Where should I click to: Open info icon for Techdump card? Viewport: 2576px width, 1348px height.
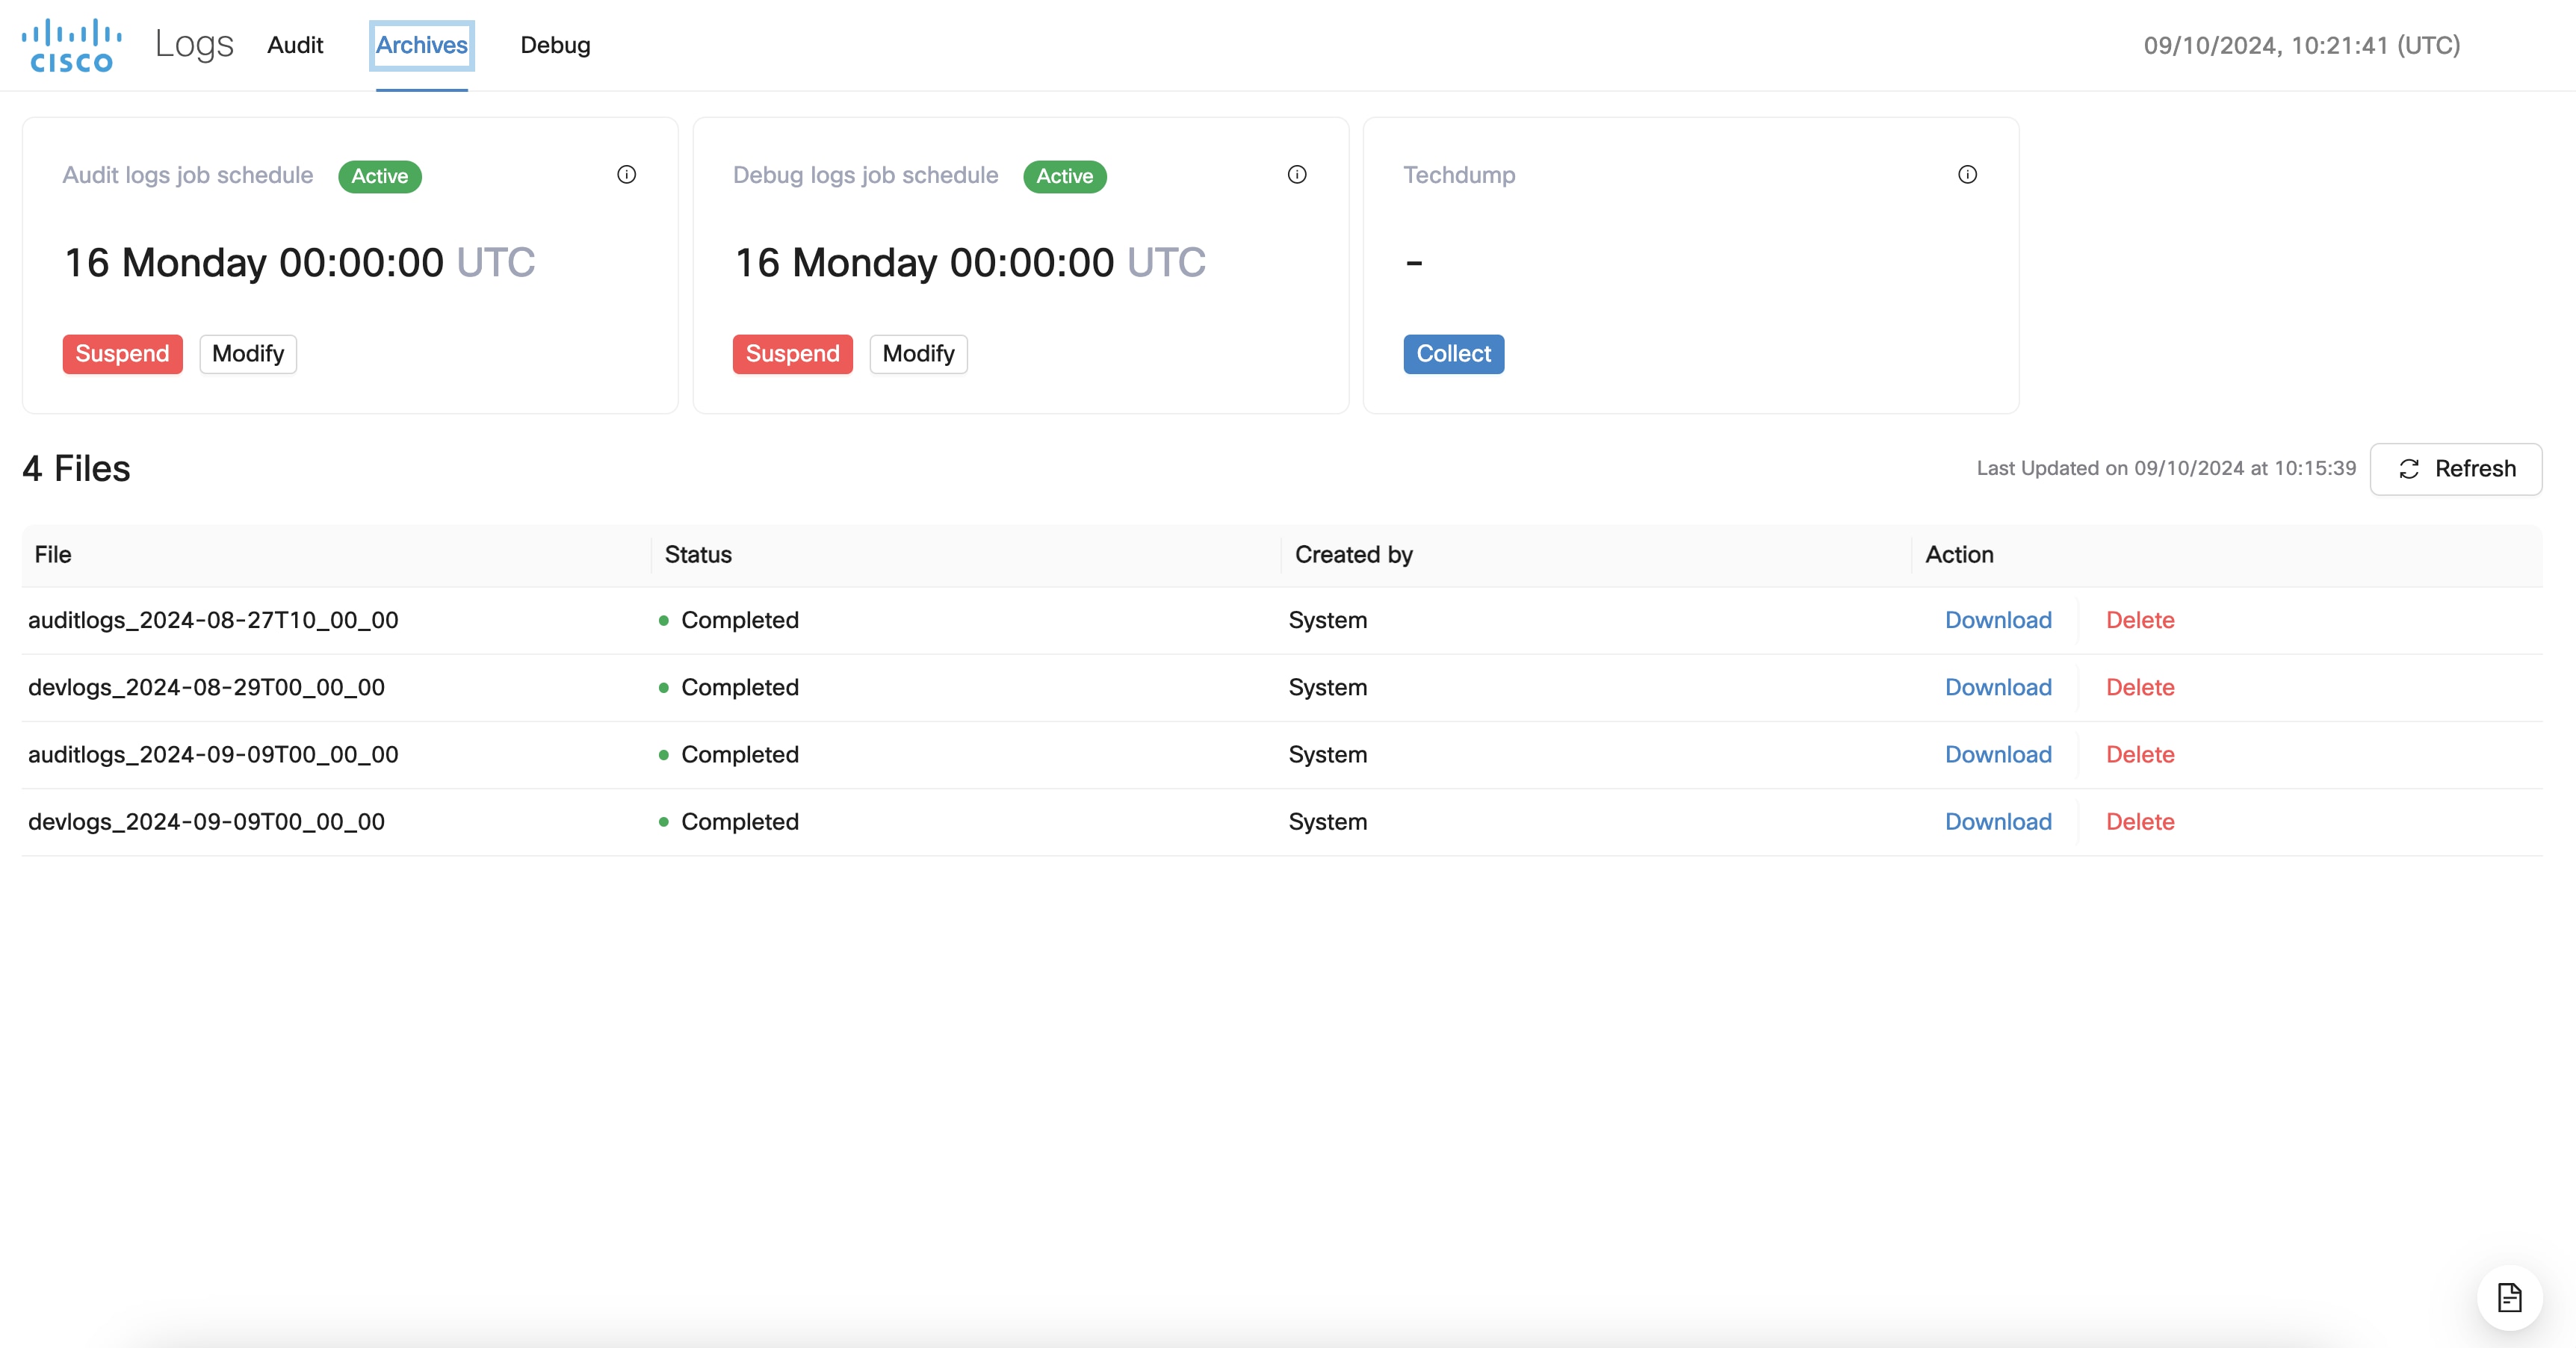coord(1967,175)
